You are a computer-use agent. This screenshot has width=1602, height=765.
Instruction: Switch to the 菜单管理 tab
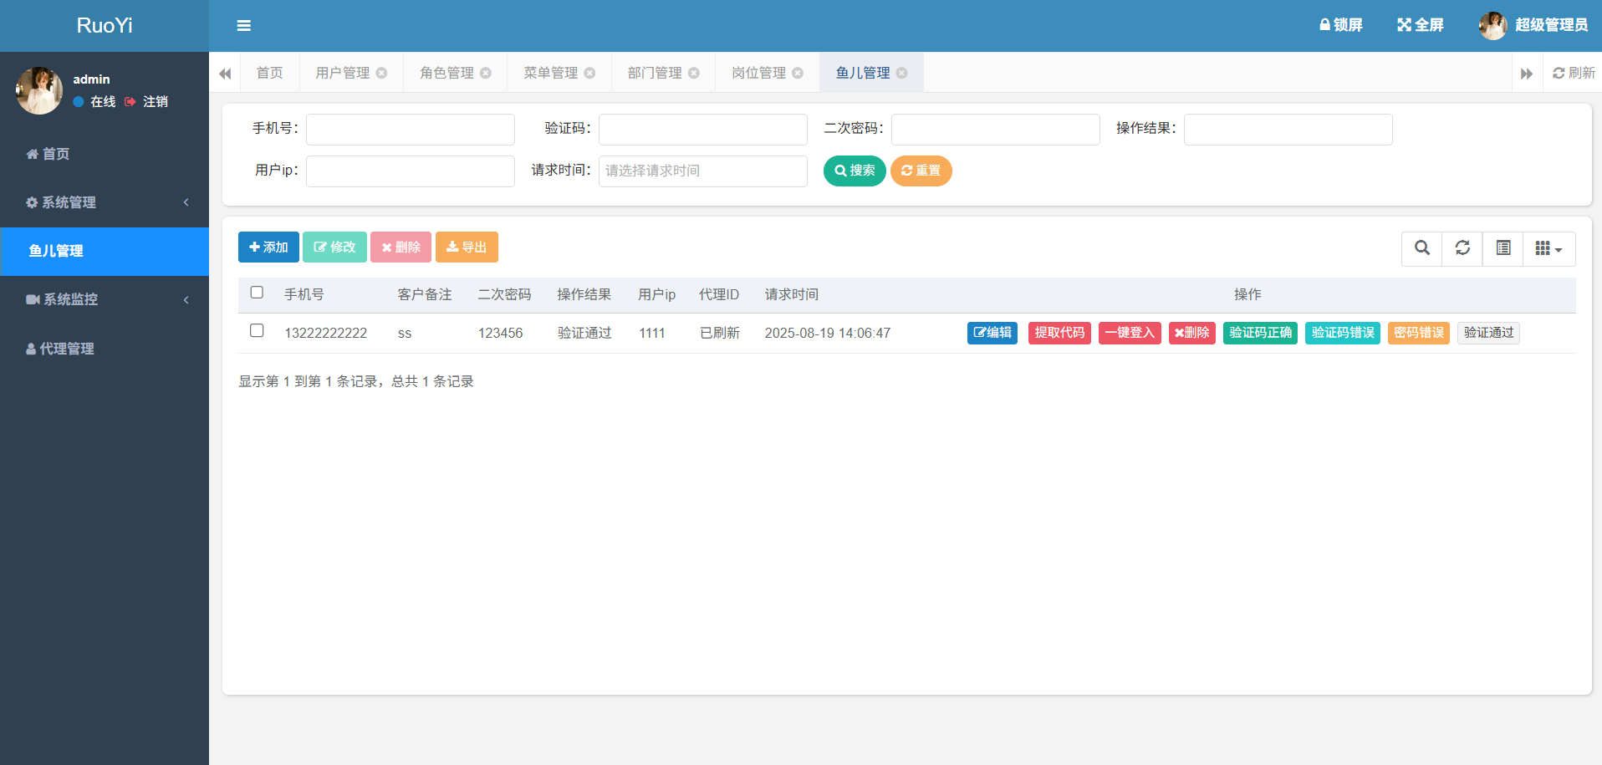[x=550, y=73]
